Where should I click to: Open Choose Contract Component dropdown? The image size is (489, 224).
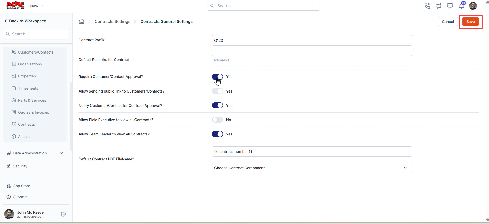(x=312, y=168)
